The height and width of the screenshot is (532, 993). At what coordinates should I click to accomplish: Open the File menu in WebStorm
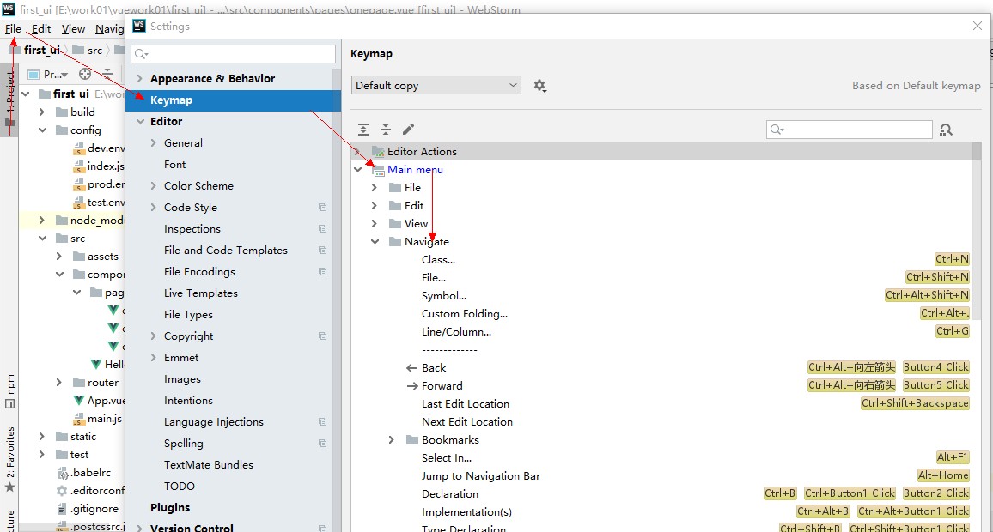[13, 29]
